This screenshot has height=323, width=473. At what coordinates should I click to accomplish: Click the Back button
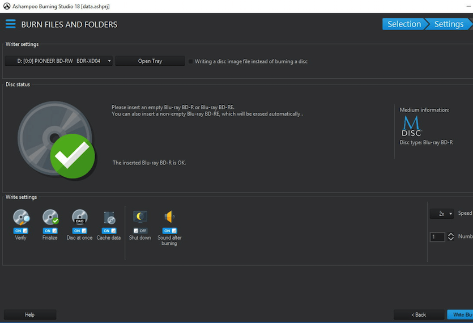pyautogui.click(x=419, y=315)
